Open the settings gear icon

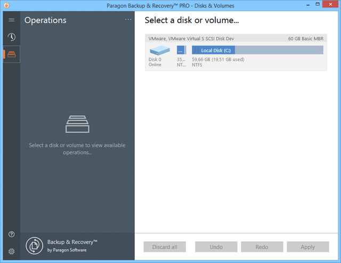click(x=12, y=251)
